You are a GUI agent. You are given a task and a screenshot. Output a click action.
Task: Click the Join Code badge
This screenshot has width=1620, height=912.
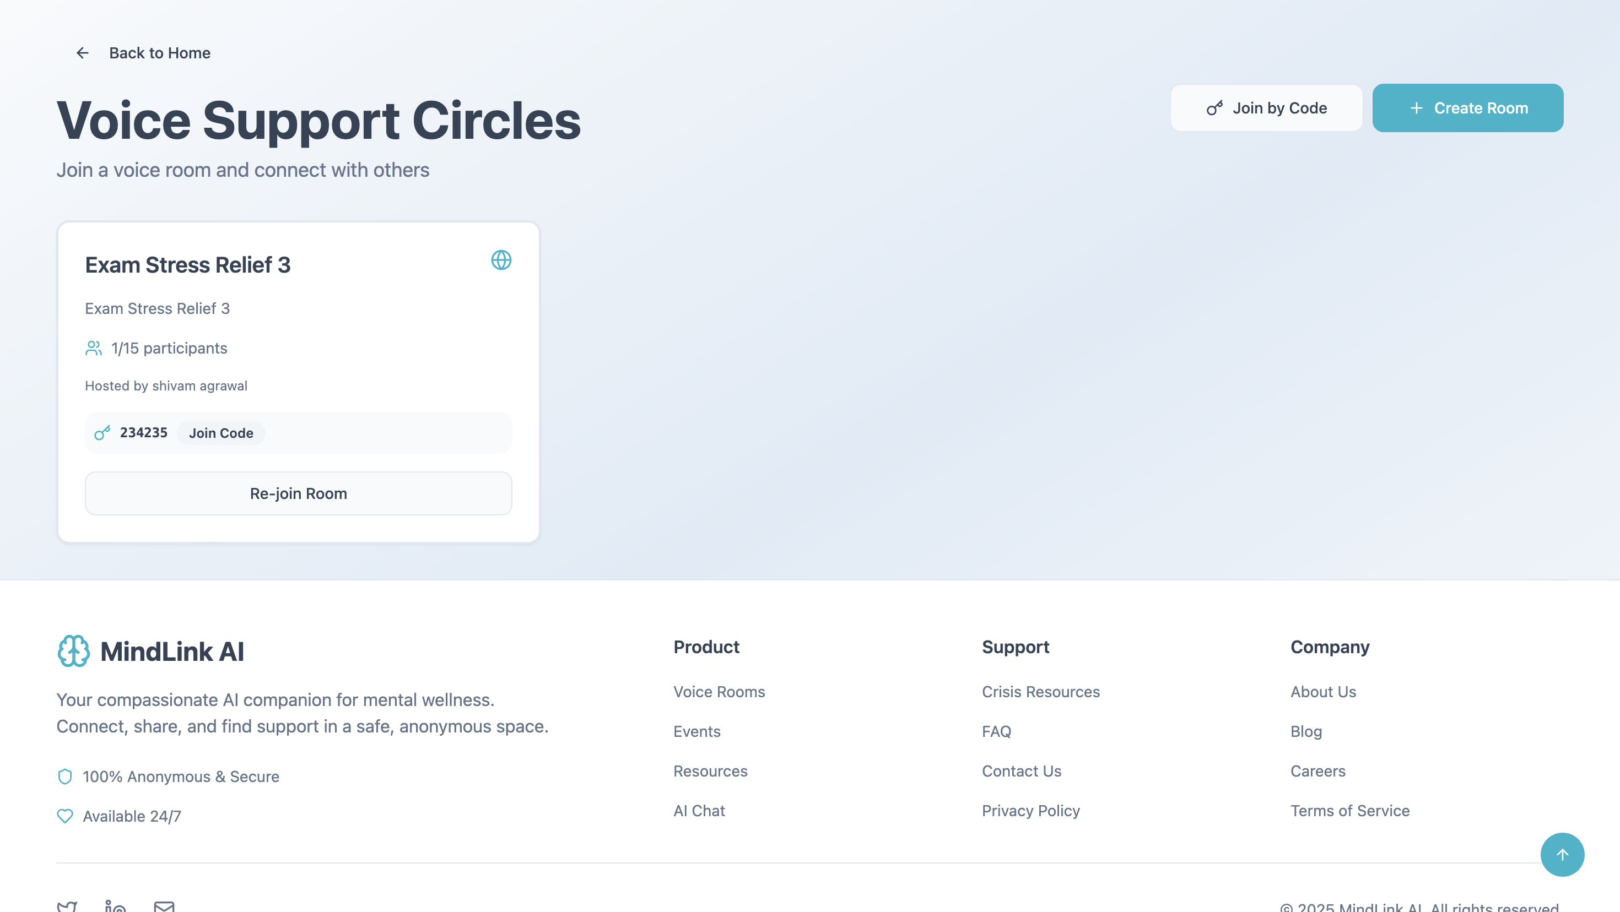(221, 433)
